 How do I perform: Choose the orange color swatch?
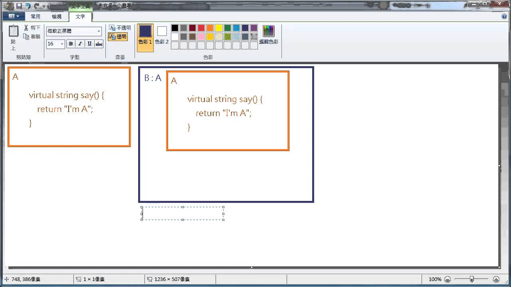click(x=210, y=28)
